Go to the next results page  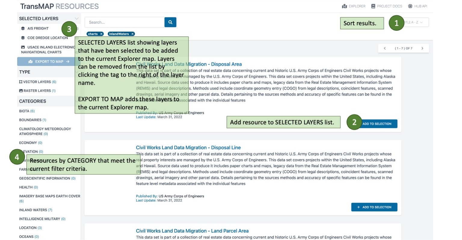coord(422,48)
